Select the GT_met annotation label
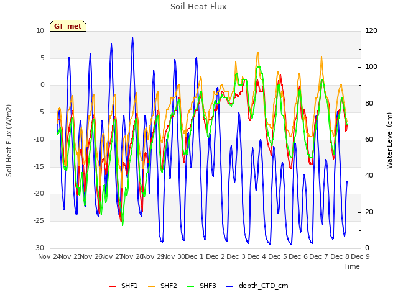 click(68, 26)
